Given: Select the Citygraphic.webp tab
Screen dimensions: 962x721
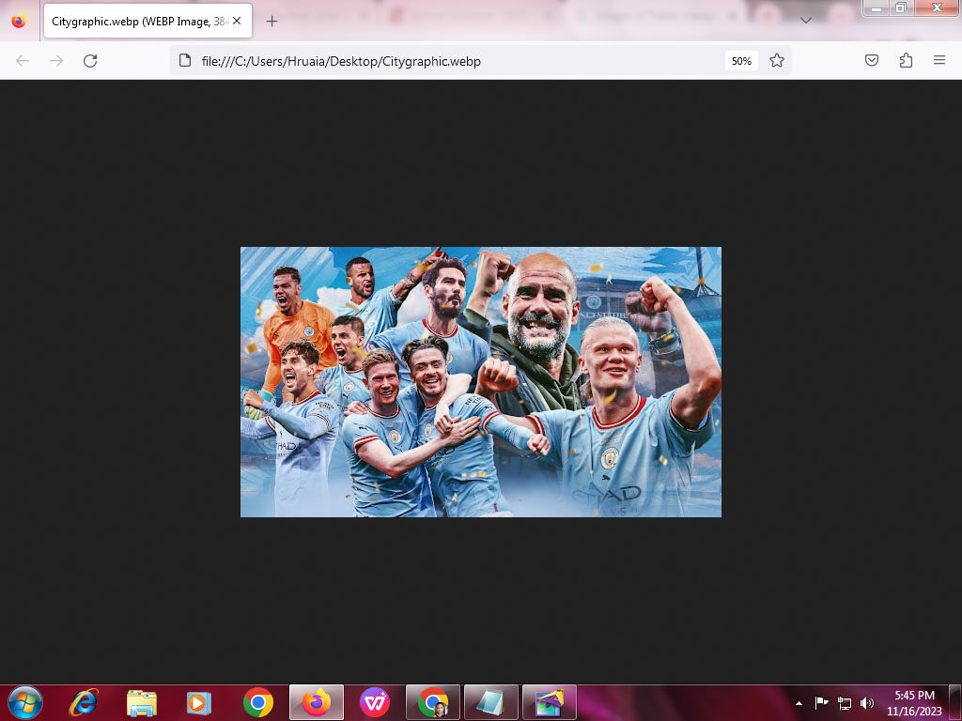Looking at the screenshot, I should (x=136, y=21).
